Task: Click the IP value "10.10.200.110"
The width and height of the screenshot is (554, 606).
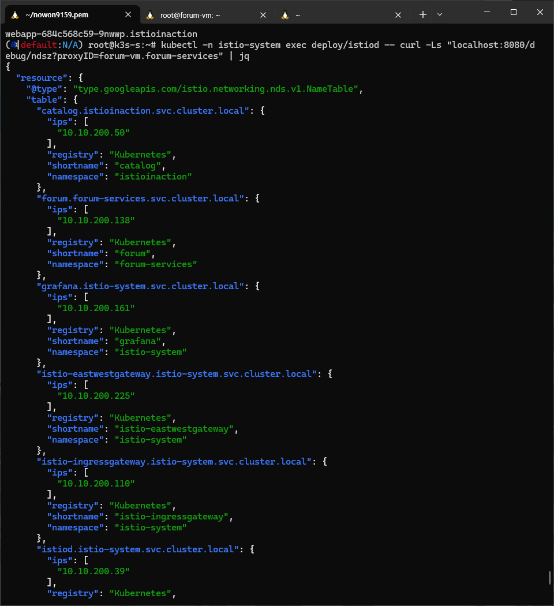Action: point(96,484)
